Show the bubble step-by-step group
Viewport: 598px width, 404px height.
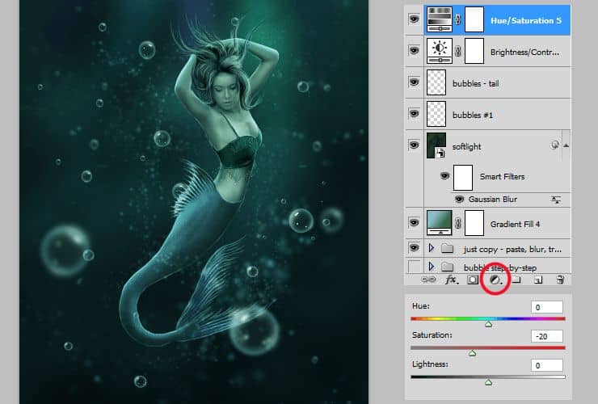[414, 267]
